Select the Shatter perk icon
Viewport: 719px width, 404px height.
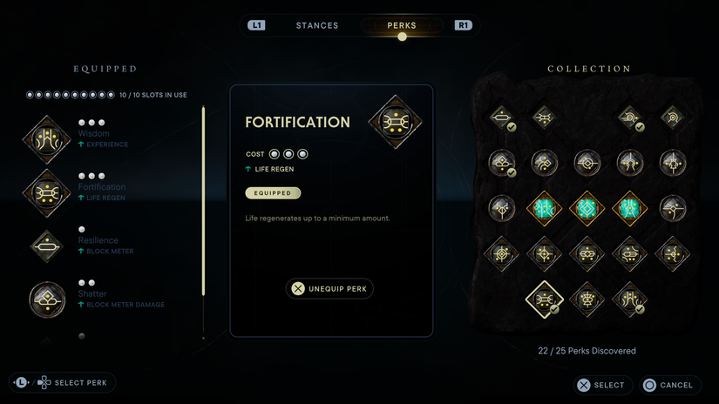coord(46,300)
